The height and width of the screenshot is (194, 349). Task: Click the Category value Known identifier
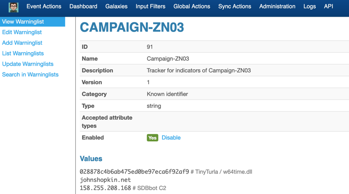coord(167,94)
